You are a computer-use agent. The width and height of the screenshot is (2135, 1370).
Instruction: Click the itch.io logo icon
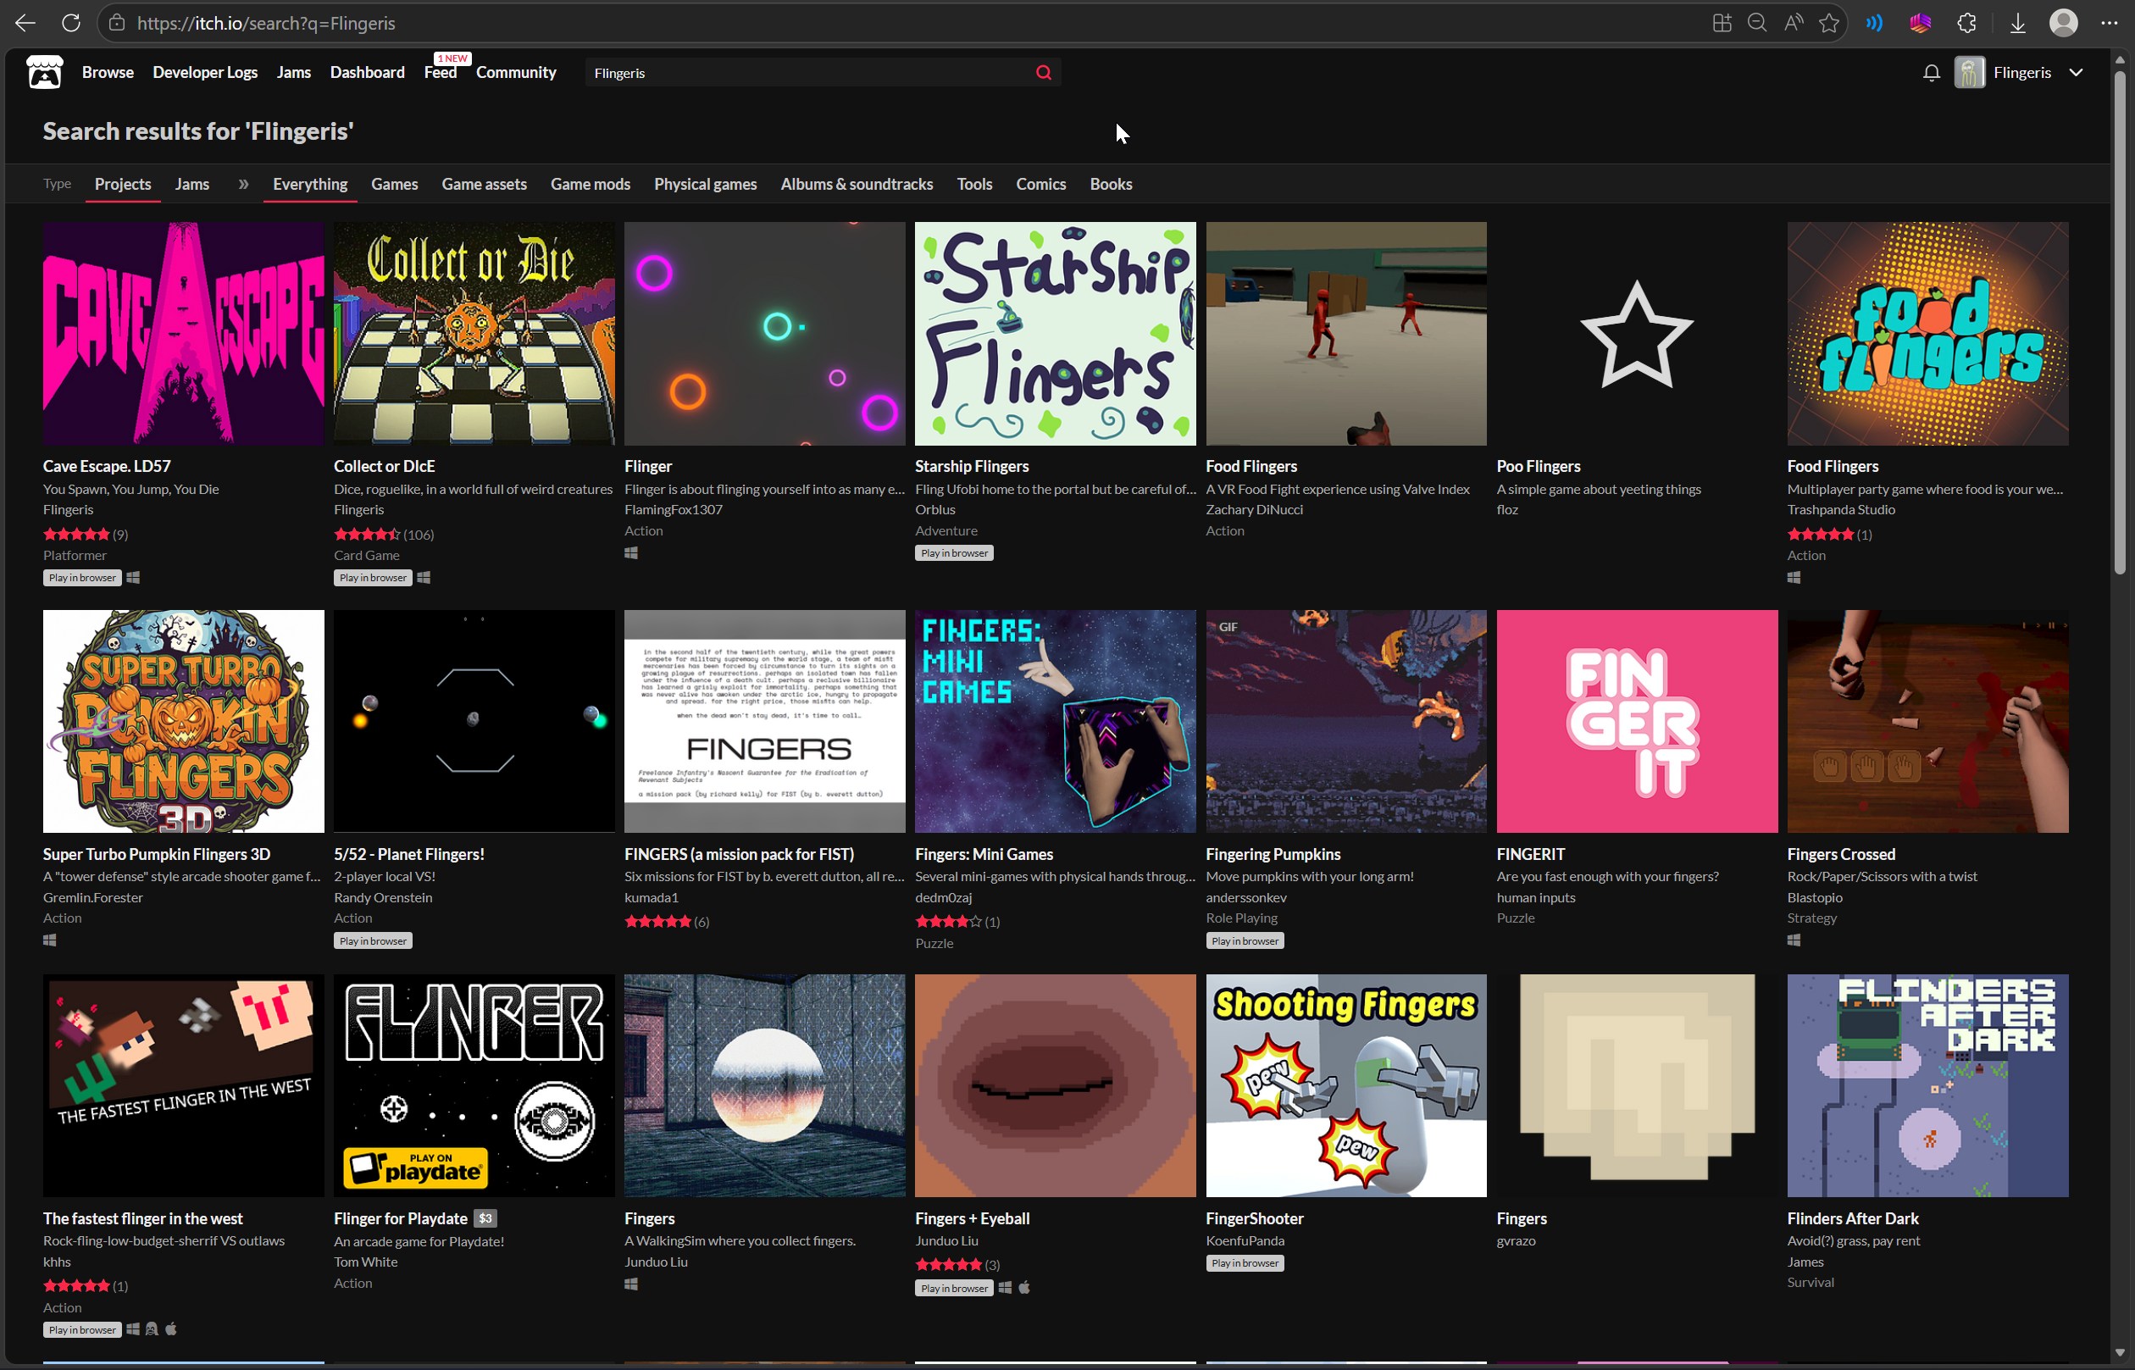point(44,72)
